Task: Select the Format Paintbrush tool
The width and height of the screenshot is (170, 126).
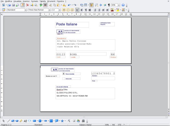Action: tap(64, 5)
